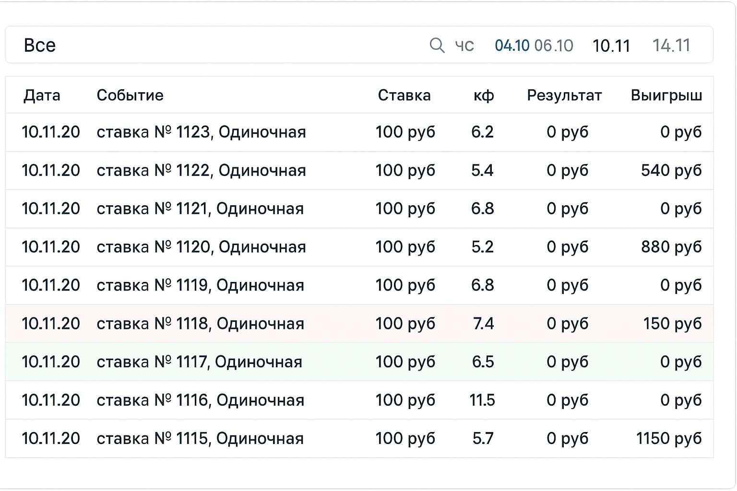
Task: Sort the table by the Дата column
Action: pos(42,95)
